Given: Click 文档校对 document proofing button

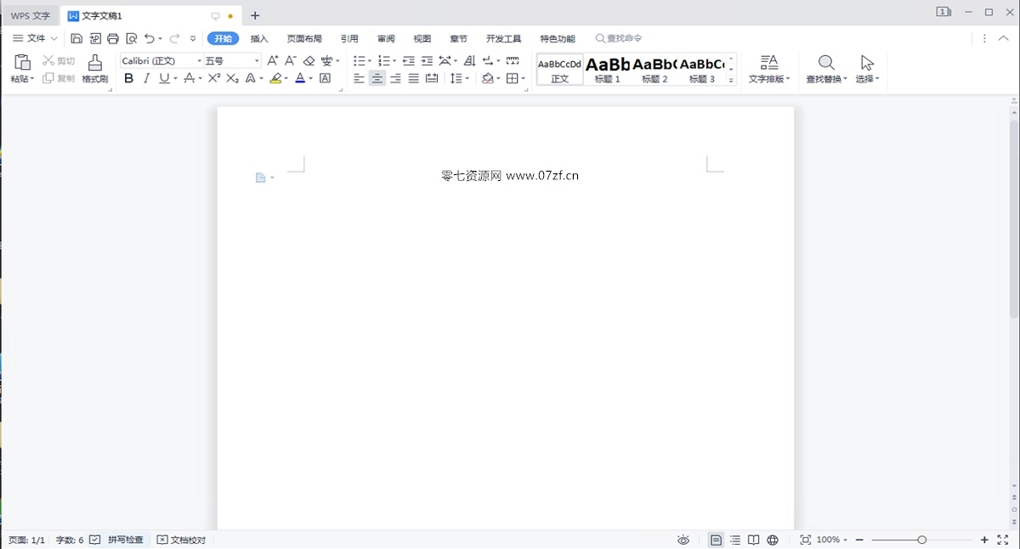Looking at the screenshot, I should 181,540.
